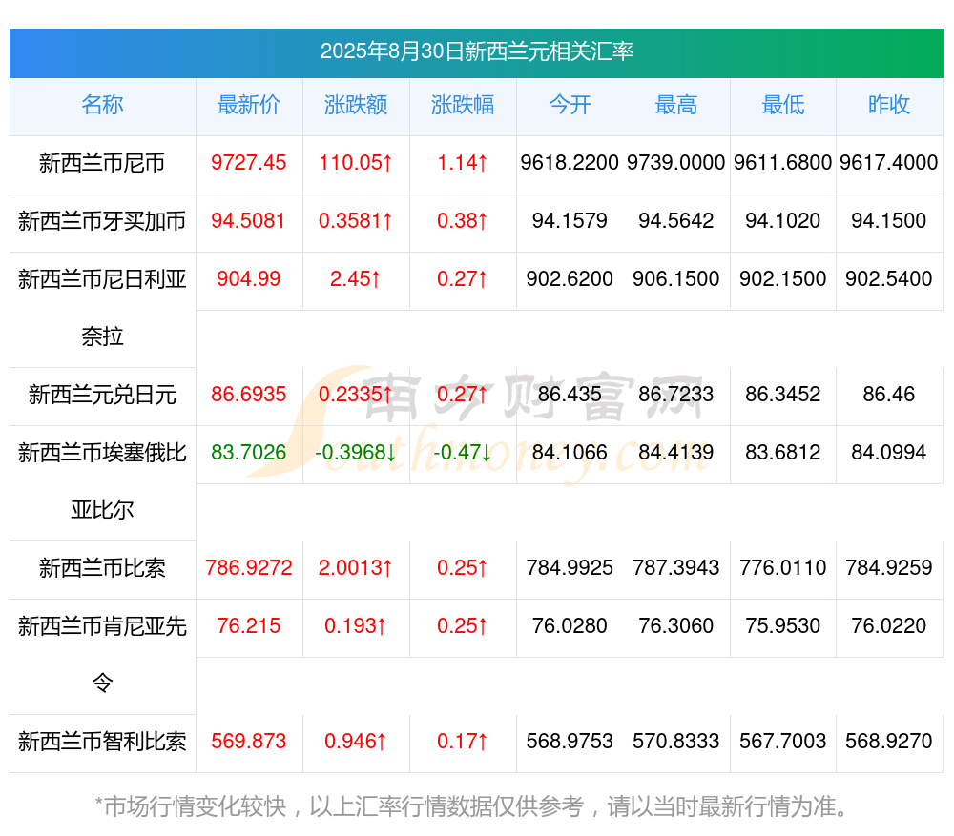The image size is (954, 836).
Task: Click latest price 76.215
Action: [x=248, y=625]
